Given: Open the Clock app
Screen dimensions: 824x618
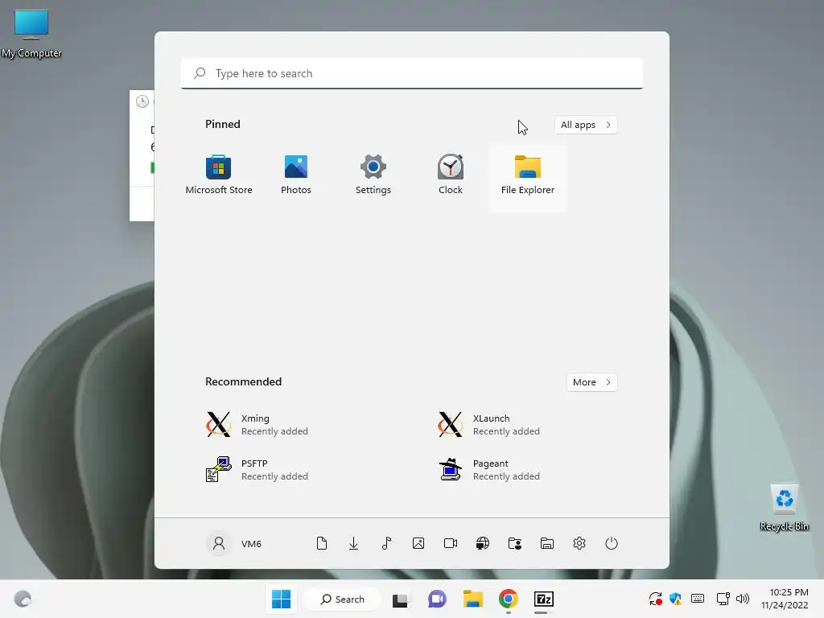Looking at the screenshot, I should tap(451, 175).
